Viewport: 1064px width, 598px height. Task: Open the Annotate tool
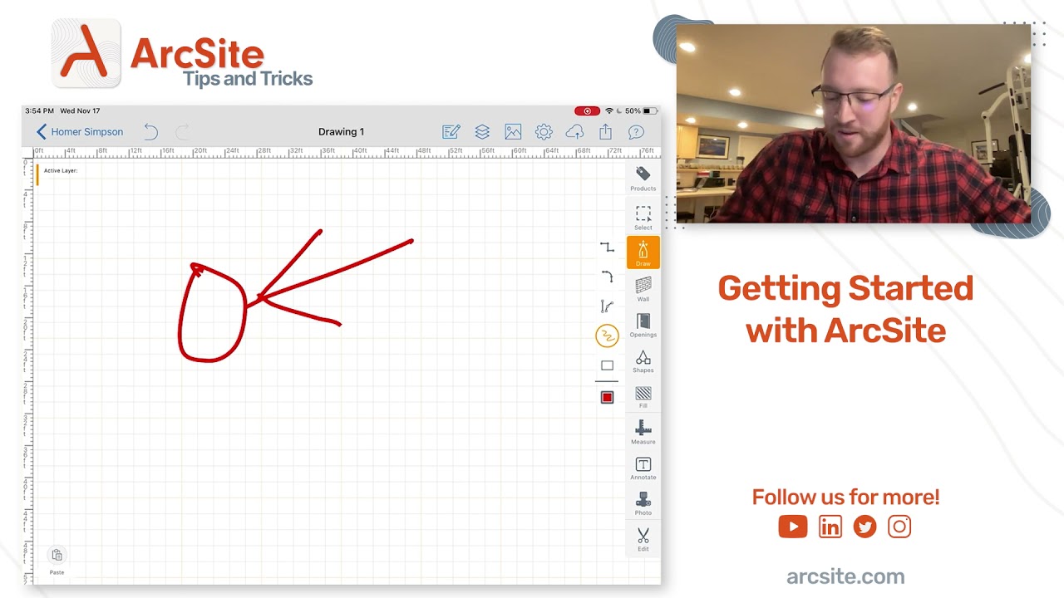[643, 468]
